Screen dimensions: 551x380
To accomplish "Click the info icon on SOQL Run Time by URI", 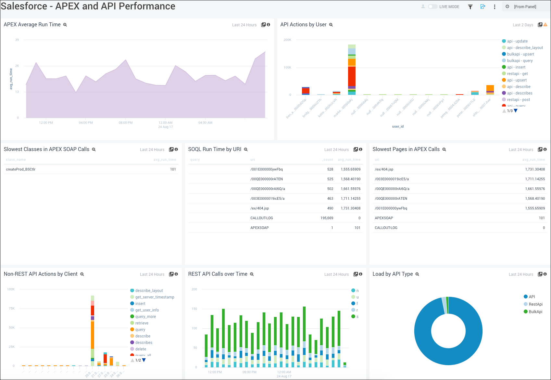I will pyautogui.click(x=360, y=149).
